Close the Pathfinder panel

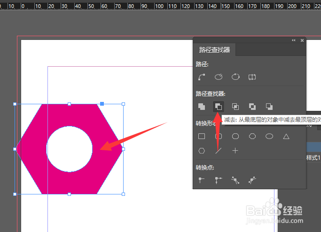tap(302, 40)
